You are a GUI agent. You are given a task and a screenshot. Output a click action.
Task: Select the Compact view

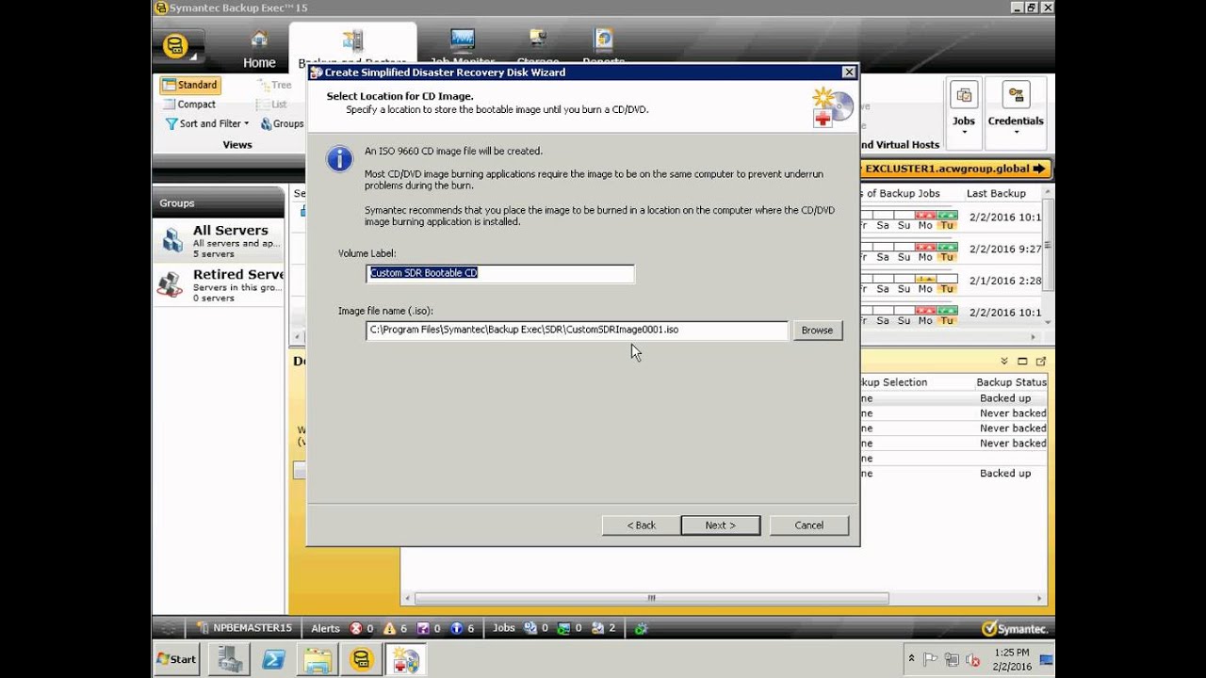tap(189, 105)
